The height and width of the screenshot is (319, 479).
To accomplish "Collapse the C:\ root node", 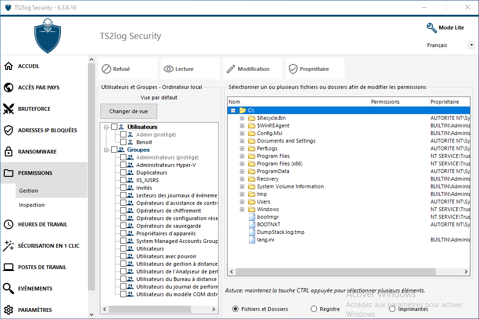I will point(233,110).
